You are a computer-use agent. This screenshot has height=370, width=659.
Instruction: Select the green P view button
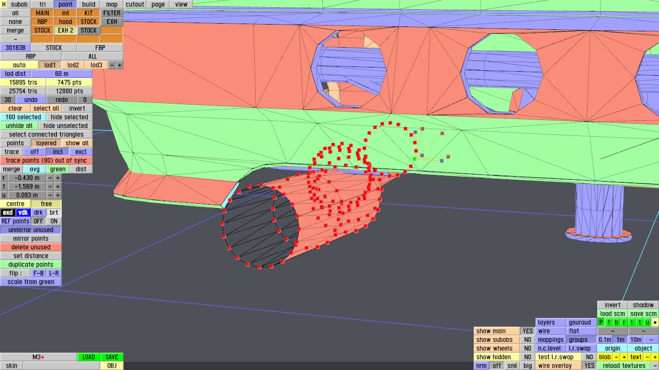pos(601,322)
